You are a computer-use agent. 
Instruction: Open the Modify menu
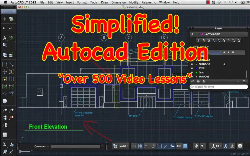134,2
